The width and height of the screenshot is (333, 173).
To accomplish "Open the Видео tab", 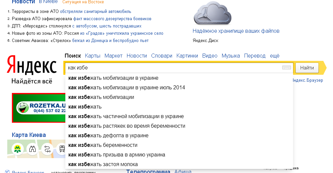I will point(210,56).
